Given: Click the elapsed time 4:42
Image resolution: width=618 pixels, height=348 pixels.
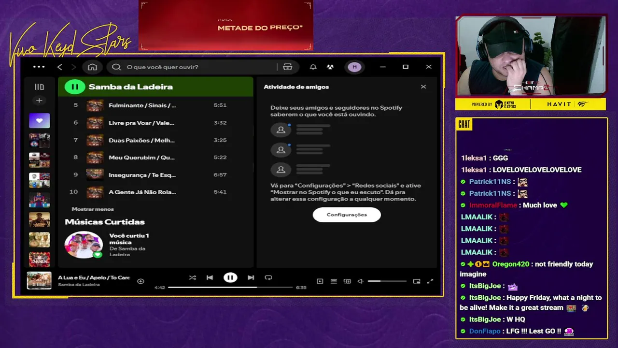Looking at the screenshot, I should coord(160,288).
